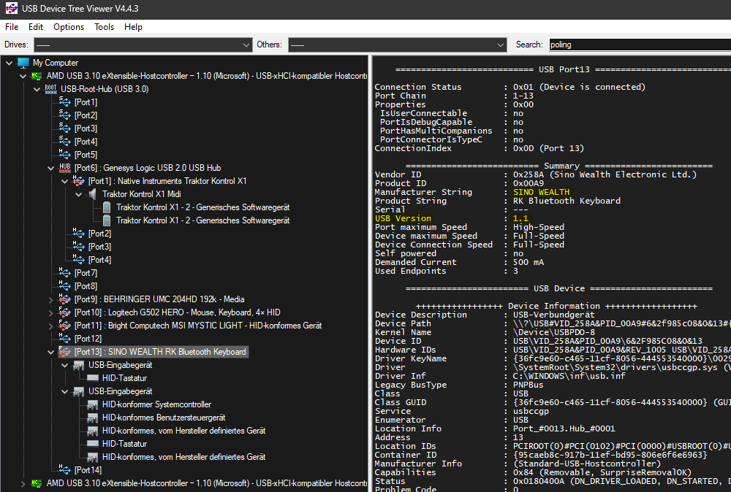Click the HID-konformer Systemcontroller icon
Screen dimensions: 731x492
coord(93,404)
